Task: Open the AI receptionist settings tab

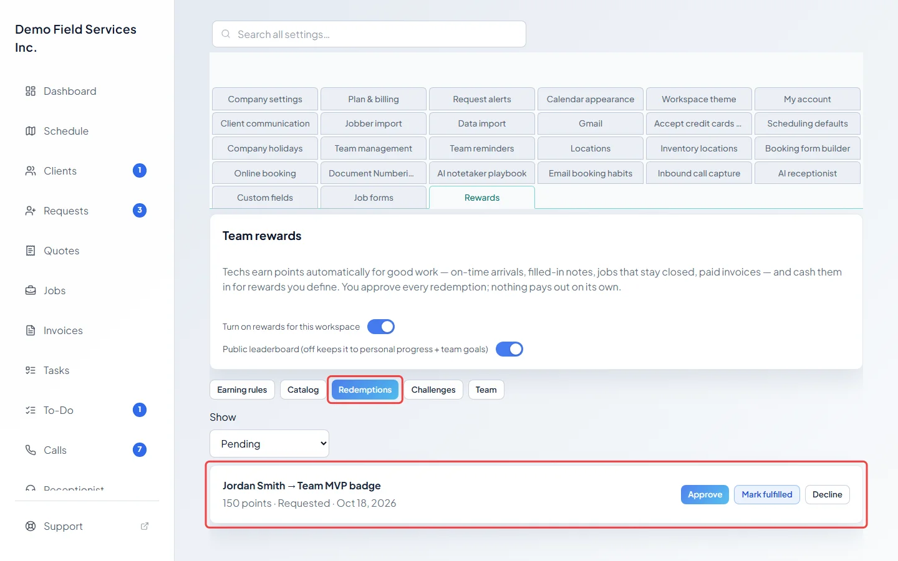Action: coord(808,173)
